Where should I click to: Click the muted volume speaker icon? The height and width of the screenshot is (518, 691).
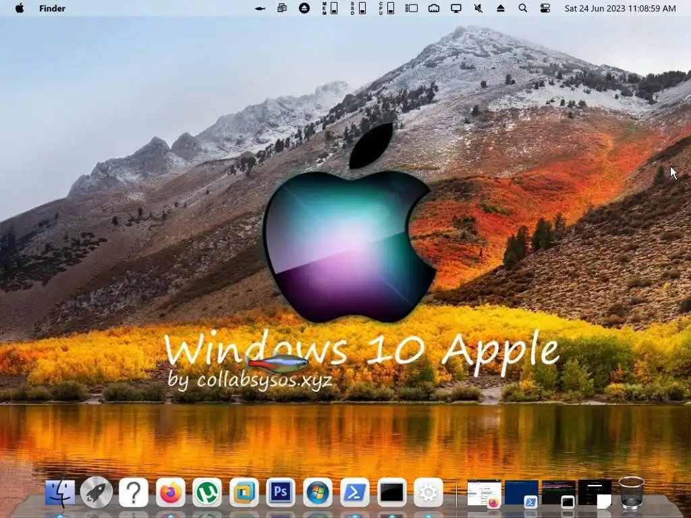tap(478, 8)
